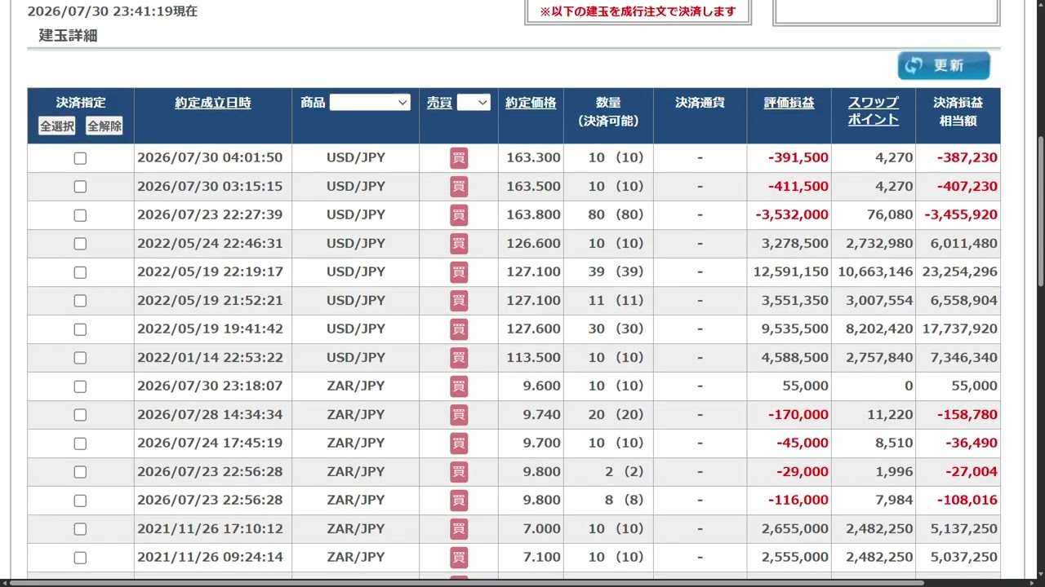The width and height of the screenshot is (1045, 587).
Task: Sort by 評価損益 column header
Action: 789,103
